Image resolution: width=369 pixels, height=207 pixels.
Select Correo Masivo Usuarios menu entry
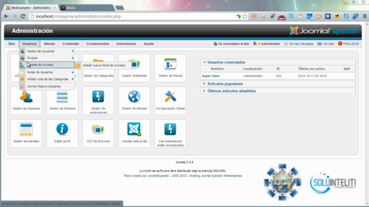(x=47, y=86)
